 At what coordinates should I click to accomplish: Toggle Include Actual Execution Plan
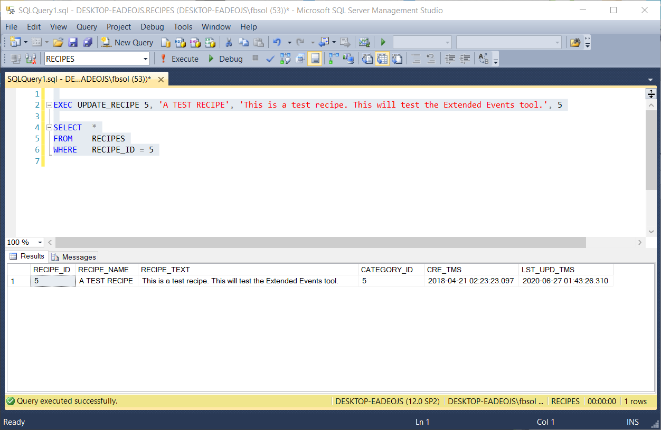pyautogui.click(x=334, y=59)
